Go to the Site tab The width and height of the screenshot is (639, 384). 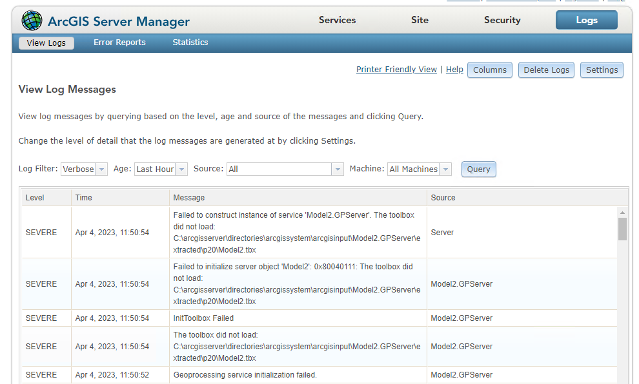pyautogui.click(x=420, y=20)
